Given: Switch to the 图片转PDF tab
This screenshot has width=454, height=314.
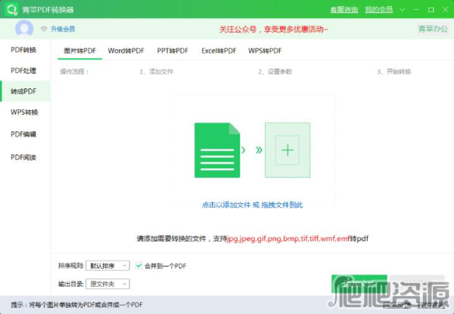Looking at the screenshot, I should [80, 51].
